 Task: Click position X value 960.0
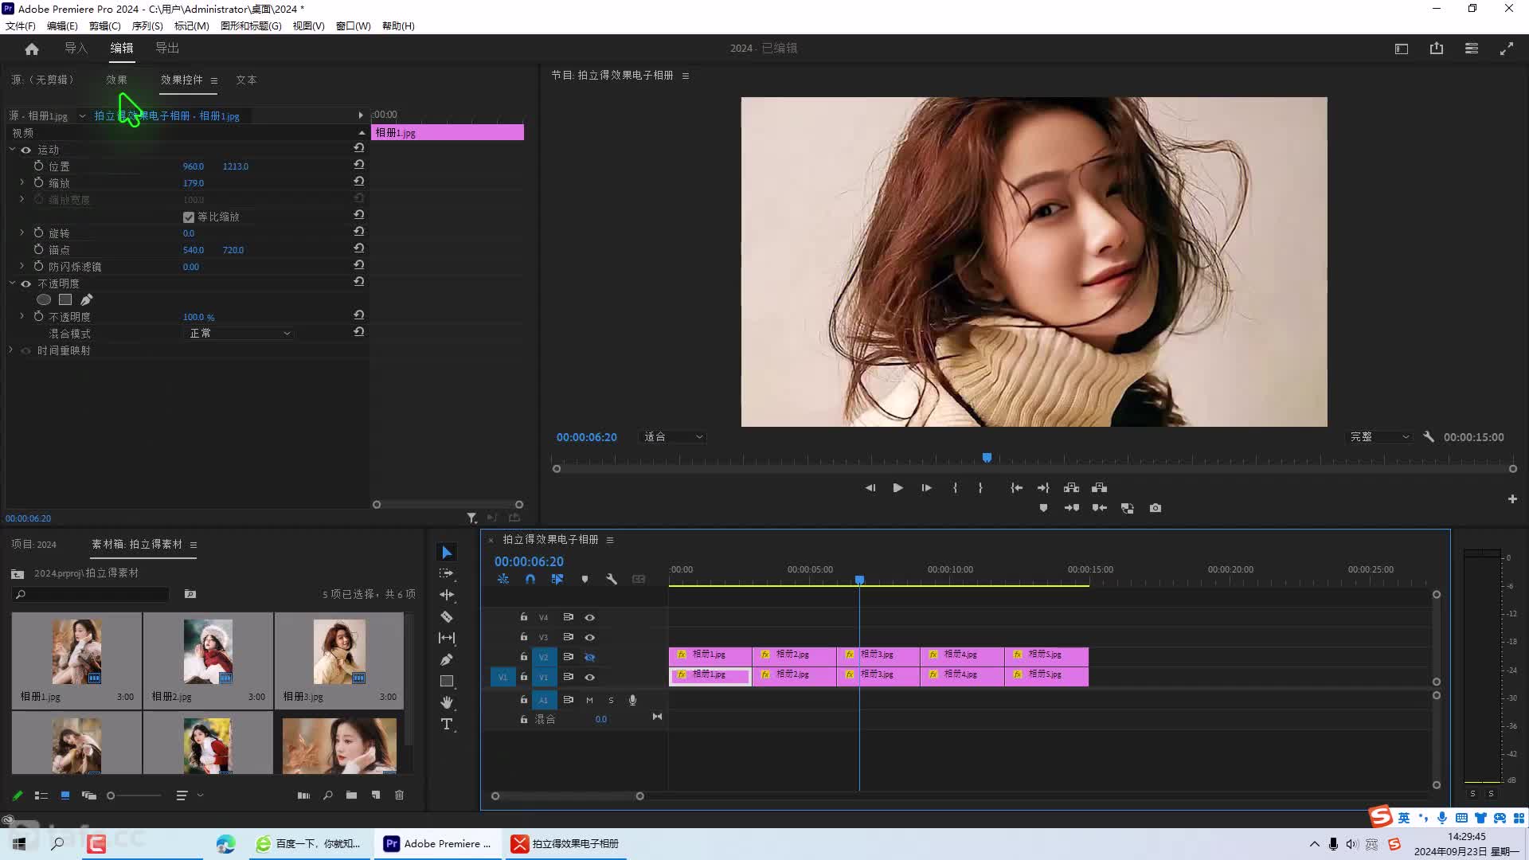[194, 166]
